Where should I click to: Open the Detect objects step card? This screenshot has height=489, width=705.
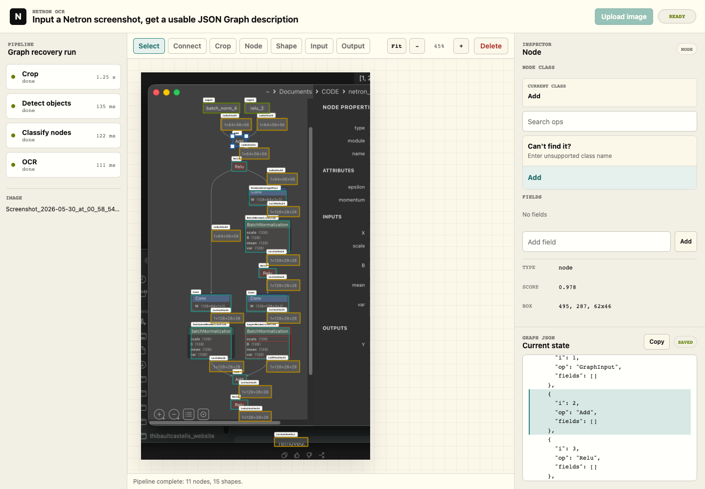(x=63, y=106)
